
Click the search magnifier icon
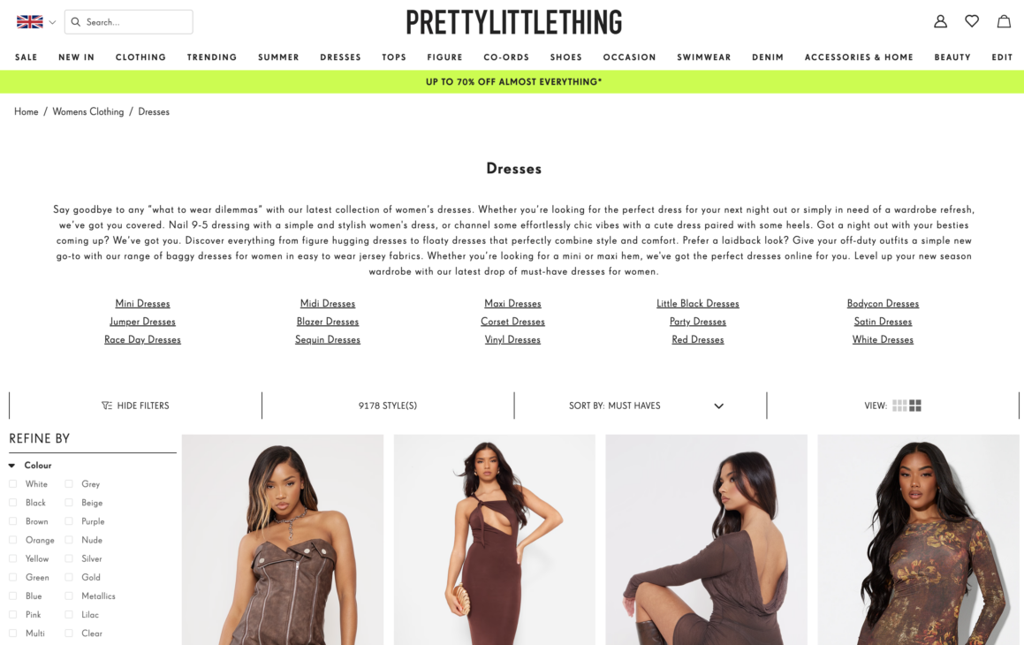76,22
